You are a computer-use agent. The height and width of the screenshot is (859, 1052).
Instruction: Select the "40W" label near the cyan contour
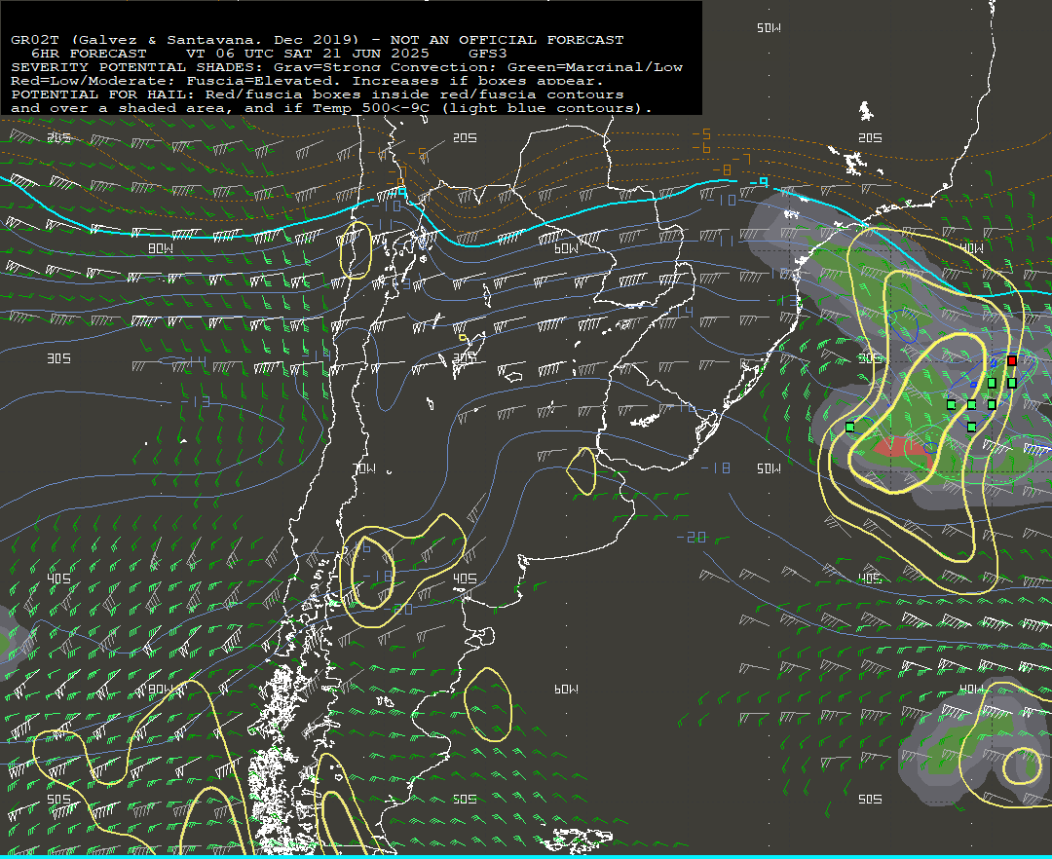(971, 248)
